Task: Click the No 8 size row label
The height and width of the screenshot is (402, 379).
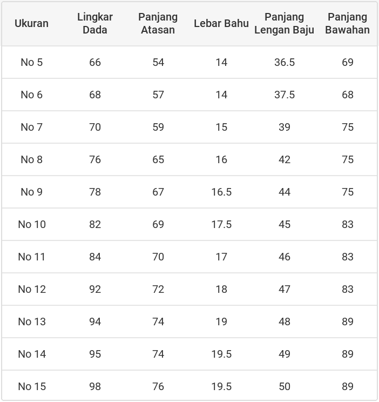Action: [x=31, y=159]
